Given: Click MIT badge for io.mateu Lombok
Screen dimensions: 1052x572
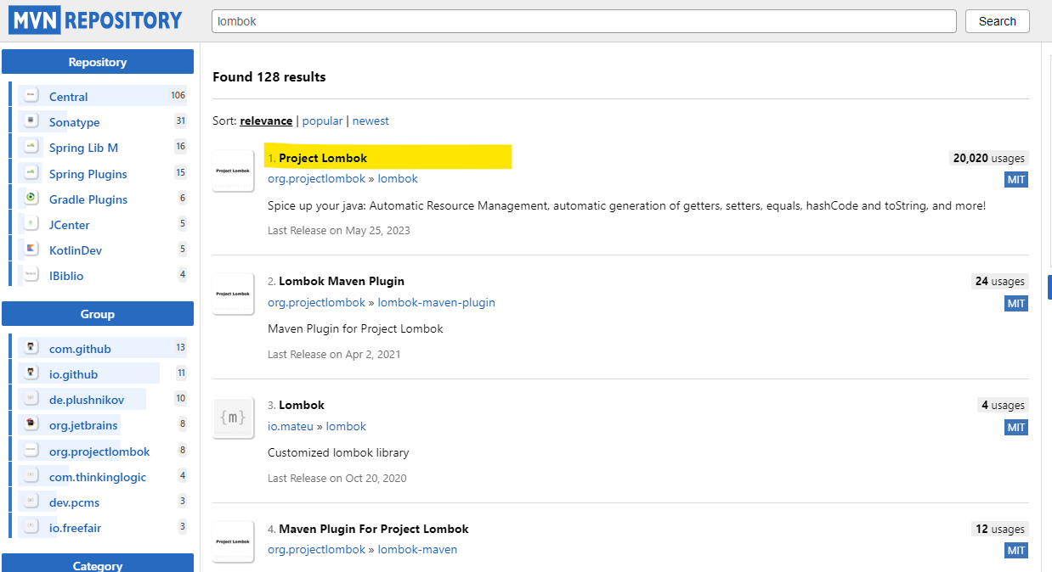Looking at the screenshot, I should coord(1016,427).
